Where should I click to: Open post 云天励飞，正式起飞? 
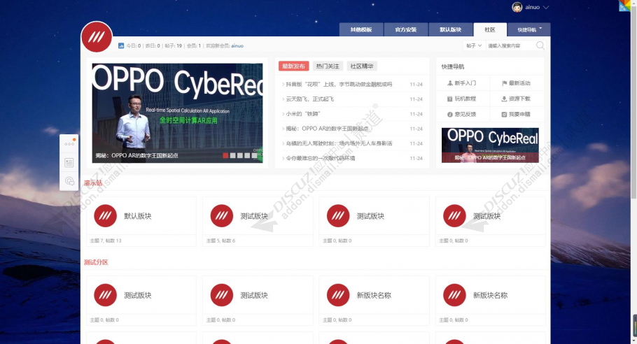click(x=309, y=99)
